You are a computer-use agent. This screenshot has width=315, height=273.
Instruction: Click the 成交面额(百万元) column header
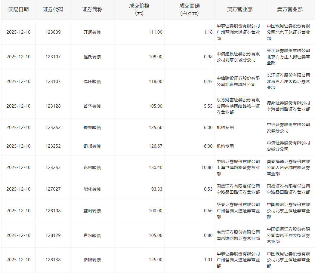[x=189, y=10]
